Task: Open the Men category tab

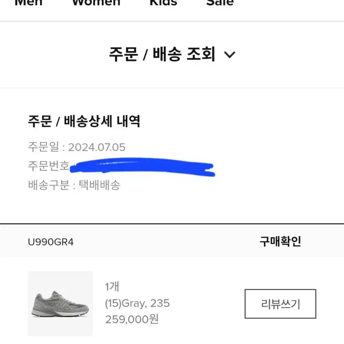Action: click(28, 2)
